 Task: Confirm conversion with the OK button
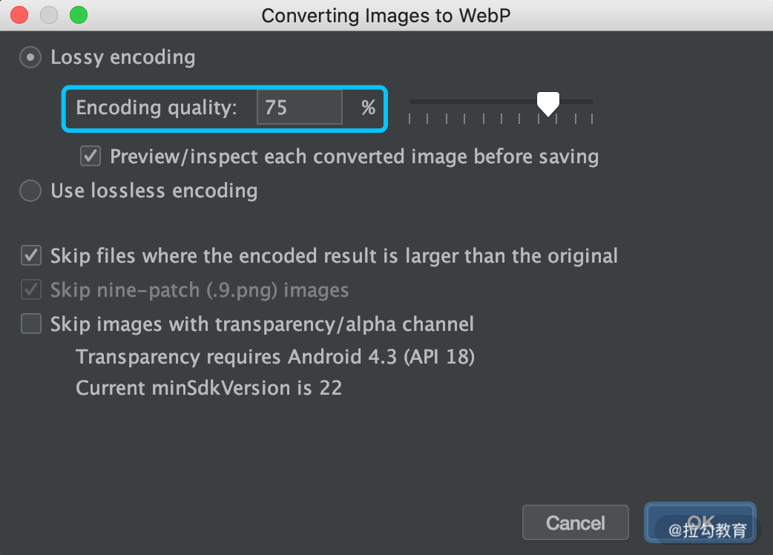click(x=700, y=522)
